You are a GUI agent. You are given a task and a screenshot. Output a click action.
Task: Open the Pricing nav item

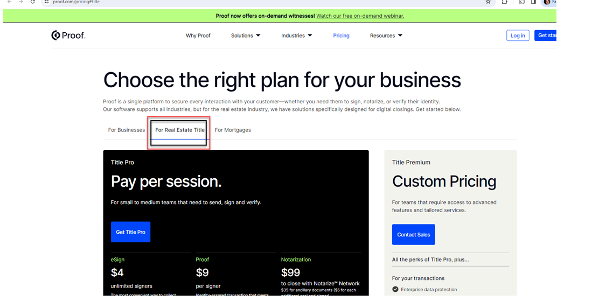click(x=342, y=36)
